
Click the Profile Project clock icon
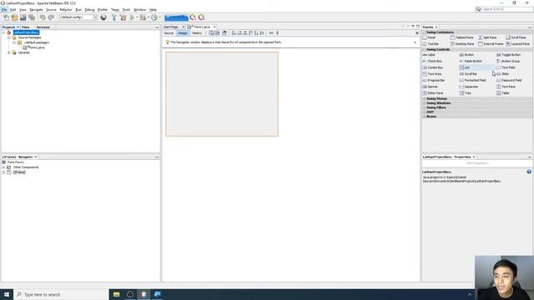(x=154, y=17)
